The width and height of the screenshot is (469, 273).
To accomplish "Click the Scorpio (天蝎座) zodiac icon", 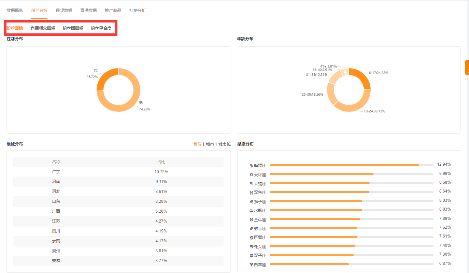I will coord(252,183).
